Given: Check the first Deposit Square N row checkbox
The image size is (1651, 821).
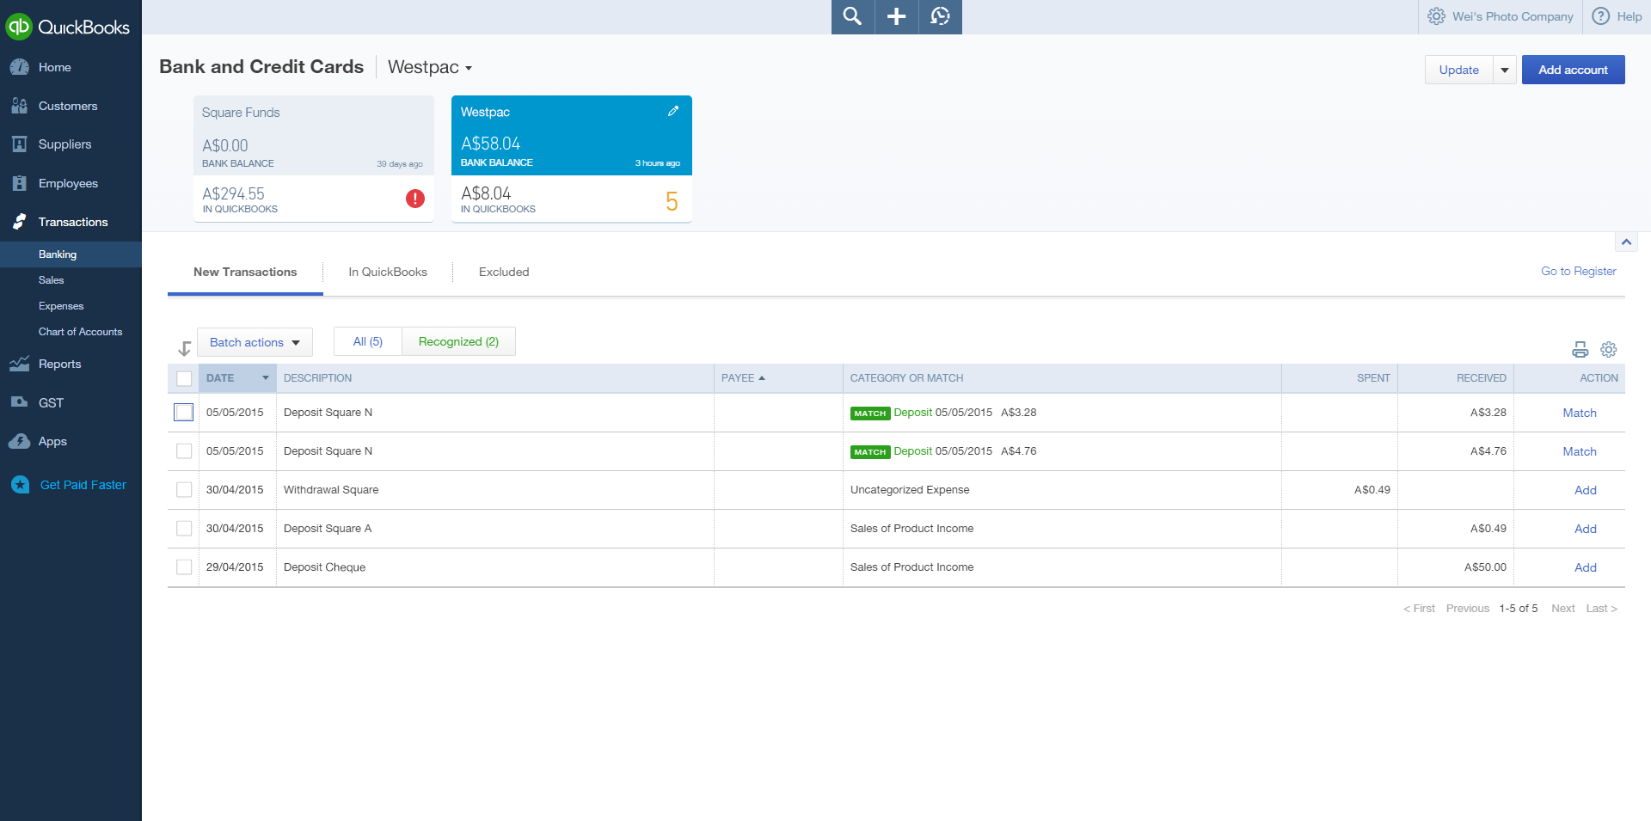Looking at the screenshot, I should pos(183,412).
